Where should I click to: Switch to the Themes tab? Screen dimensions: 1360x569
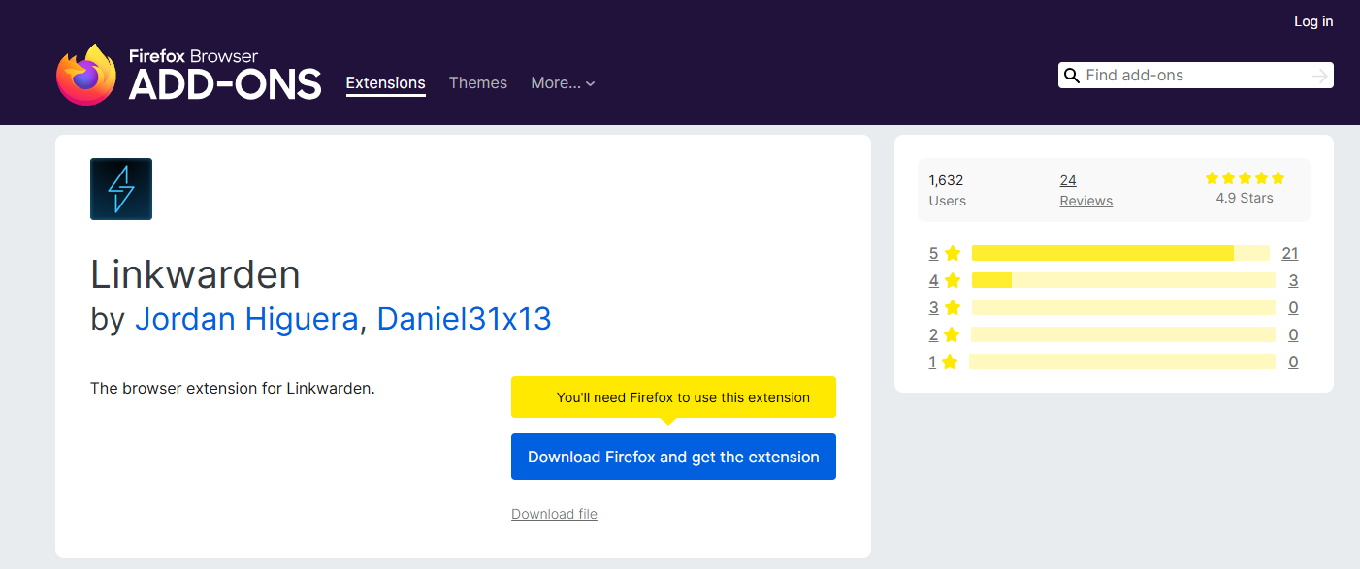click(x=478, y=83)
